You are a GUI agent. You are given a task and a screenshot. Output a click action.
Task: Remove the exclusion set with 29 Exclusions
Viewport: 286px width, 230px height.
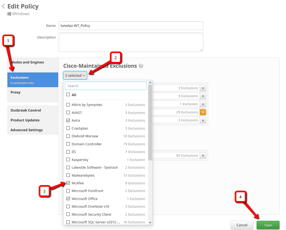pos(203,112)
